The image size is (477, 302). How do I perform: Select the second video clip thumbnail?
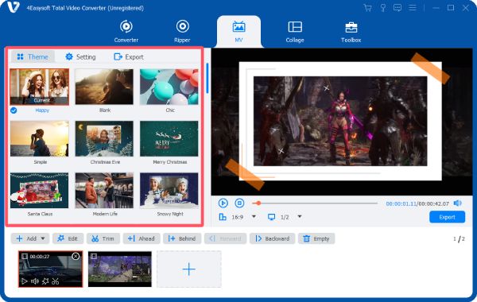120,269
